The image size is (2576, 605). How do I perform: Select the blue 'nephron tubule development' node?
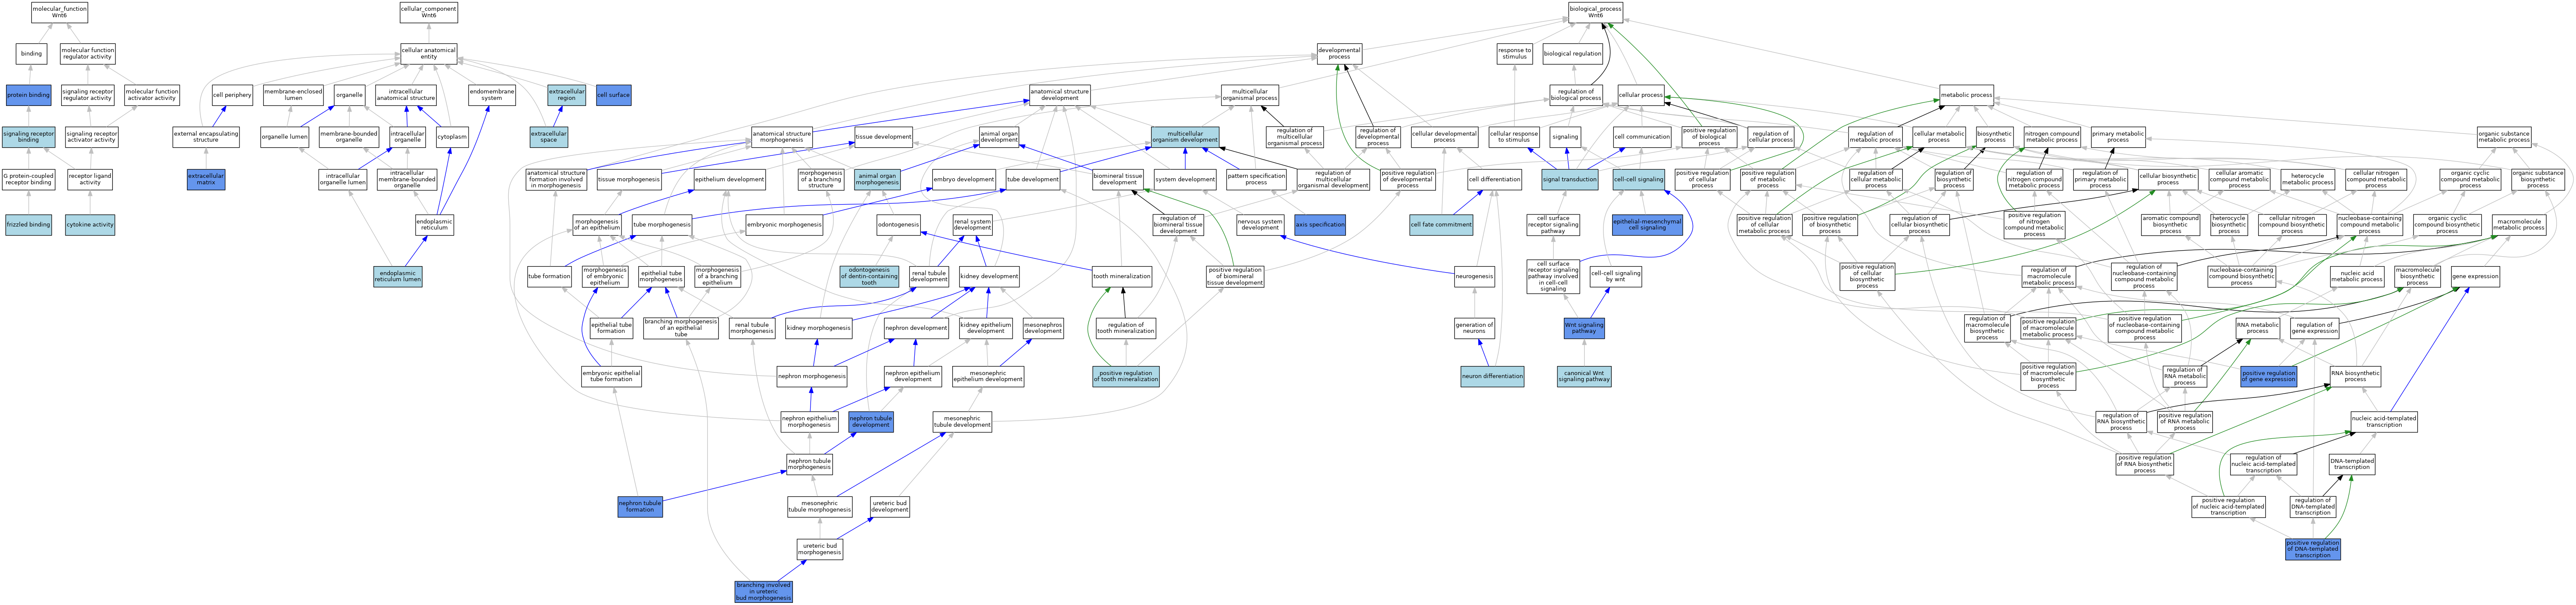point(870,422)
